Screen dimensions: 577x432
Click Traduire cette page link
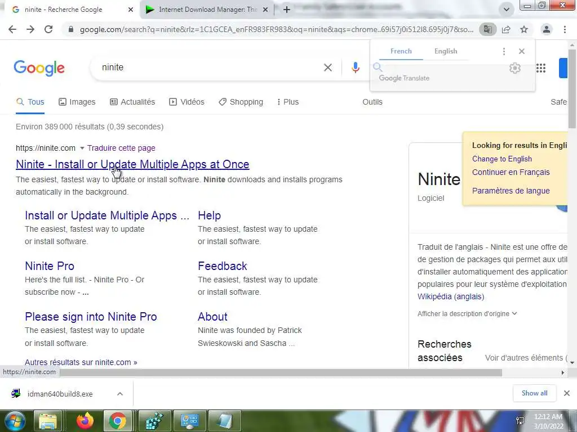point(121,148)
